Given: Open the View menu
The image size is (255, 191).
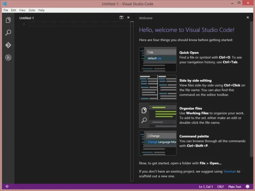Looking at the screenshot, I should (22, 10).
